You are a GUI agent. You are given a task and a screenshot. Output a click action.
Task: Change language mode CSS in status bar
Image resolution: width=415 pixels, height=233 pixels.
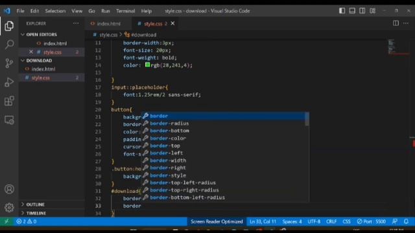coord(346,221)
